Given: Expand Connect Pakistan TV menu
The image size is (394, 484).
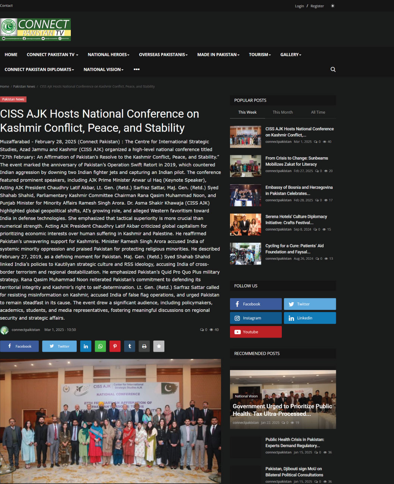Looking at the screenshot, I should click(x=52, y=55).
